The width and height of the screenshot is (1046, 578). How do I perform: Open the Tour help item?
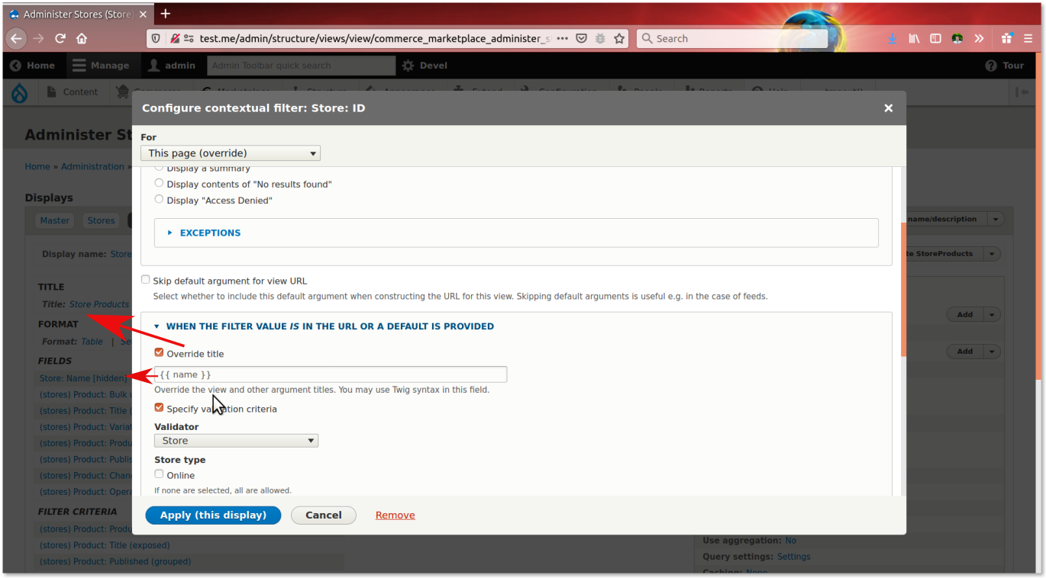[x=1005, y=66]
